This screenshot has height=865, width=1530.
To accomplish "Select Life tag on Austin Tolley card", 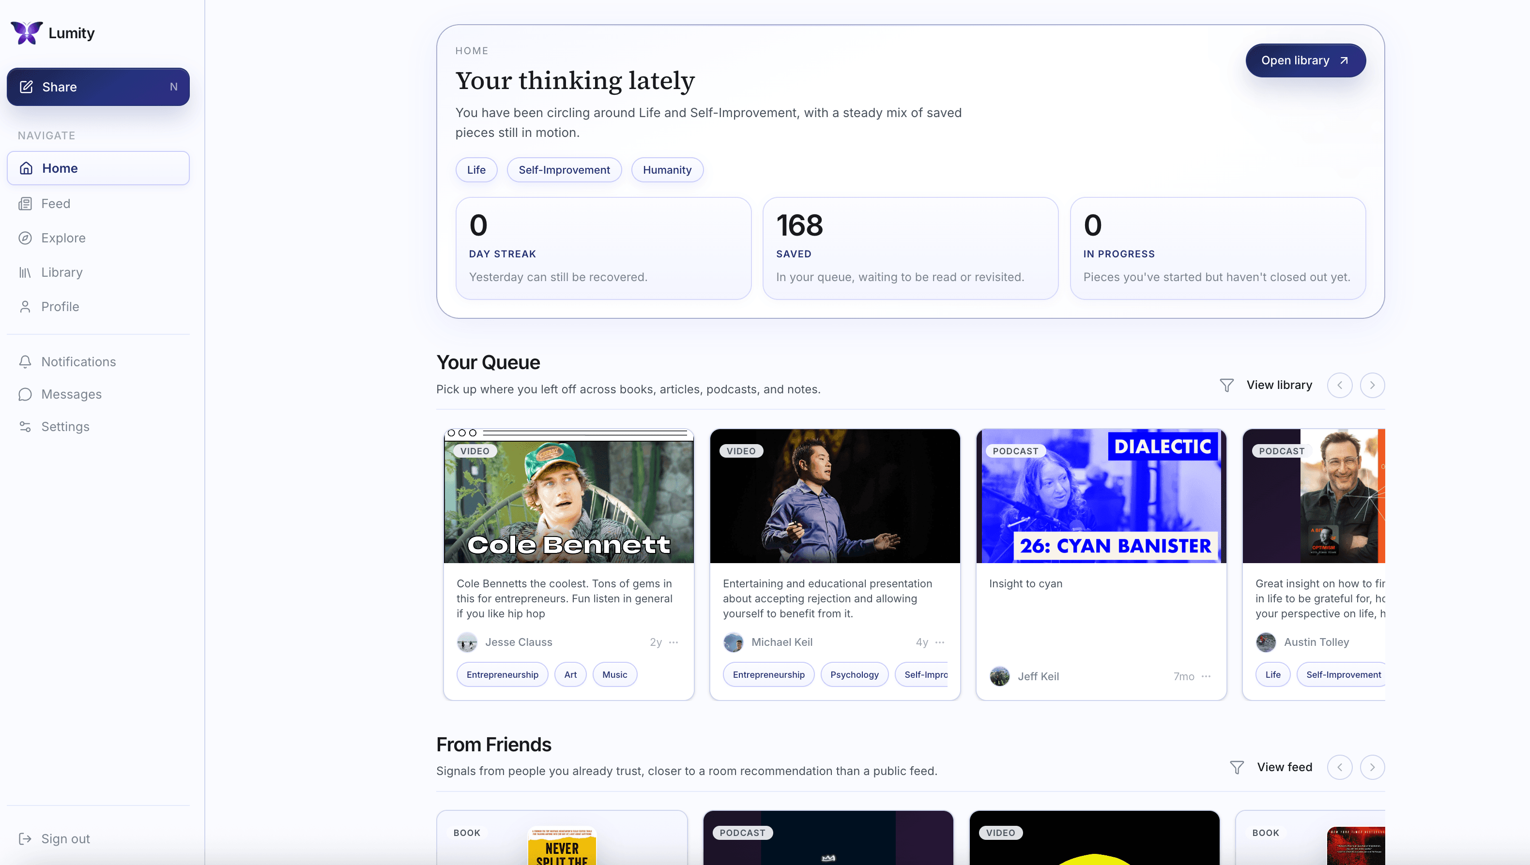I will click(x=1272, y=675).
